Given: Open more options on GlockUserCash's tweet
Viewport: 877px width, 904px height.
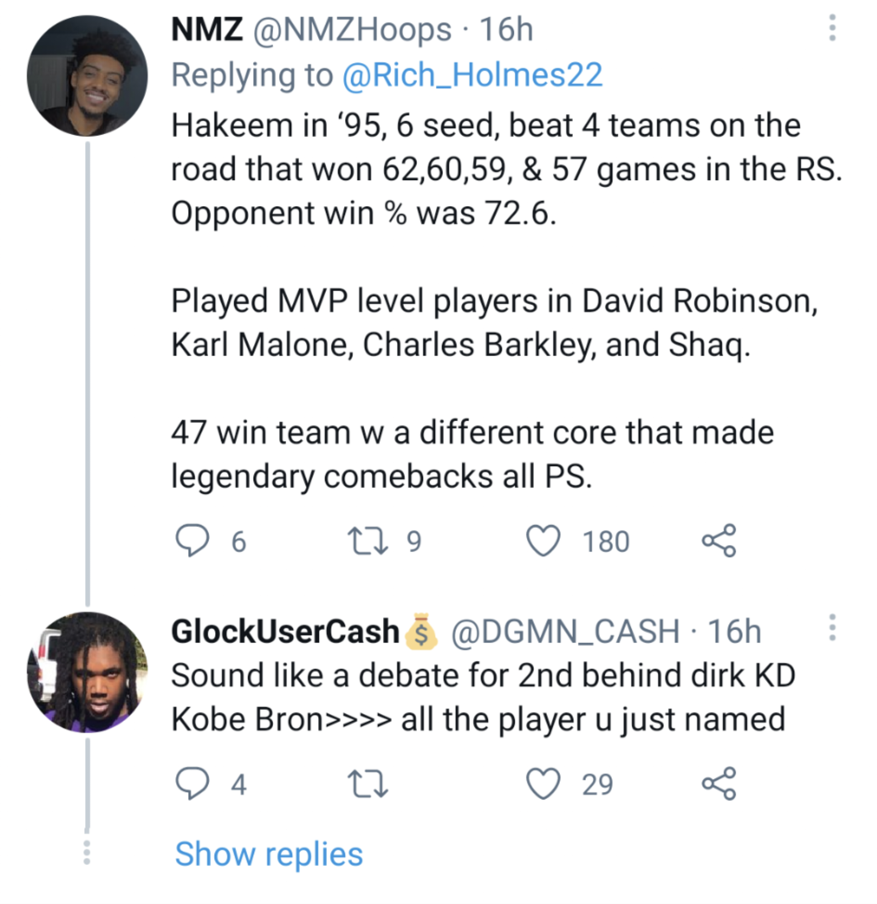Looking at the screenshot, I should pos(832,627).
